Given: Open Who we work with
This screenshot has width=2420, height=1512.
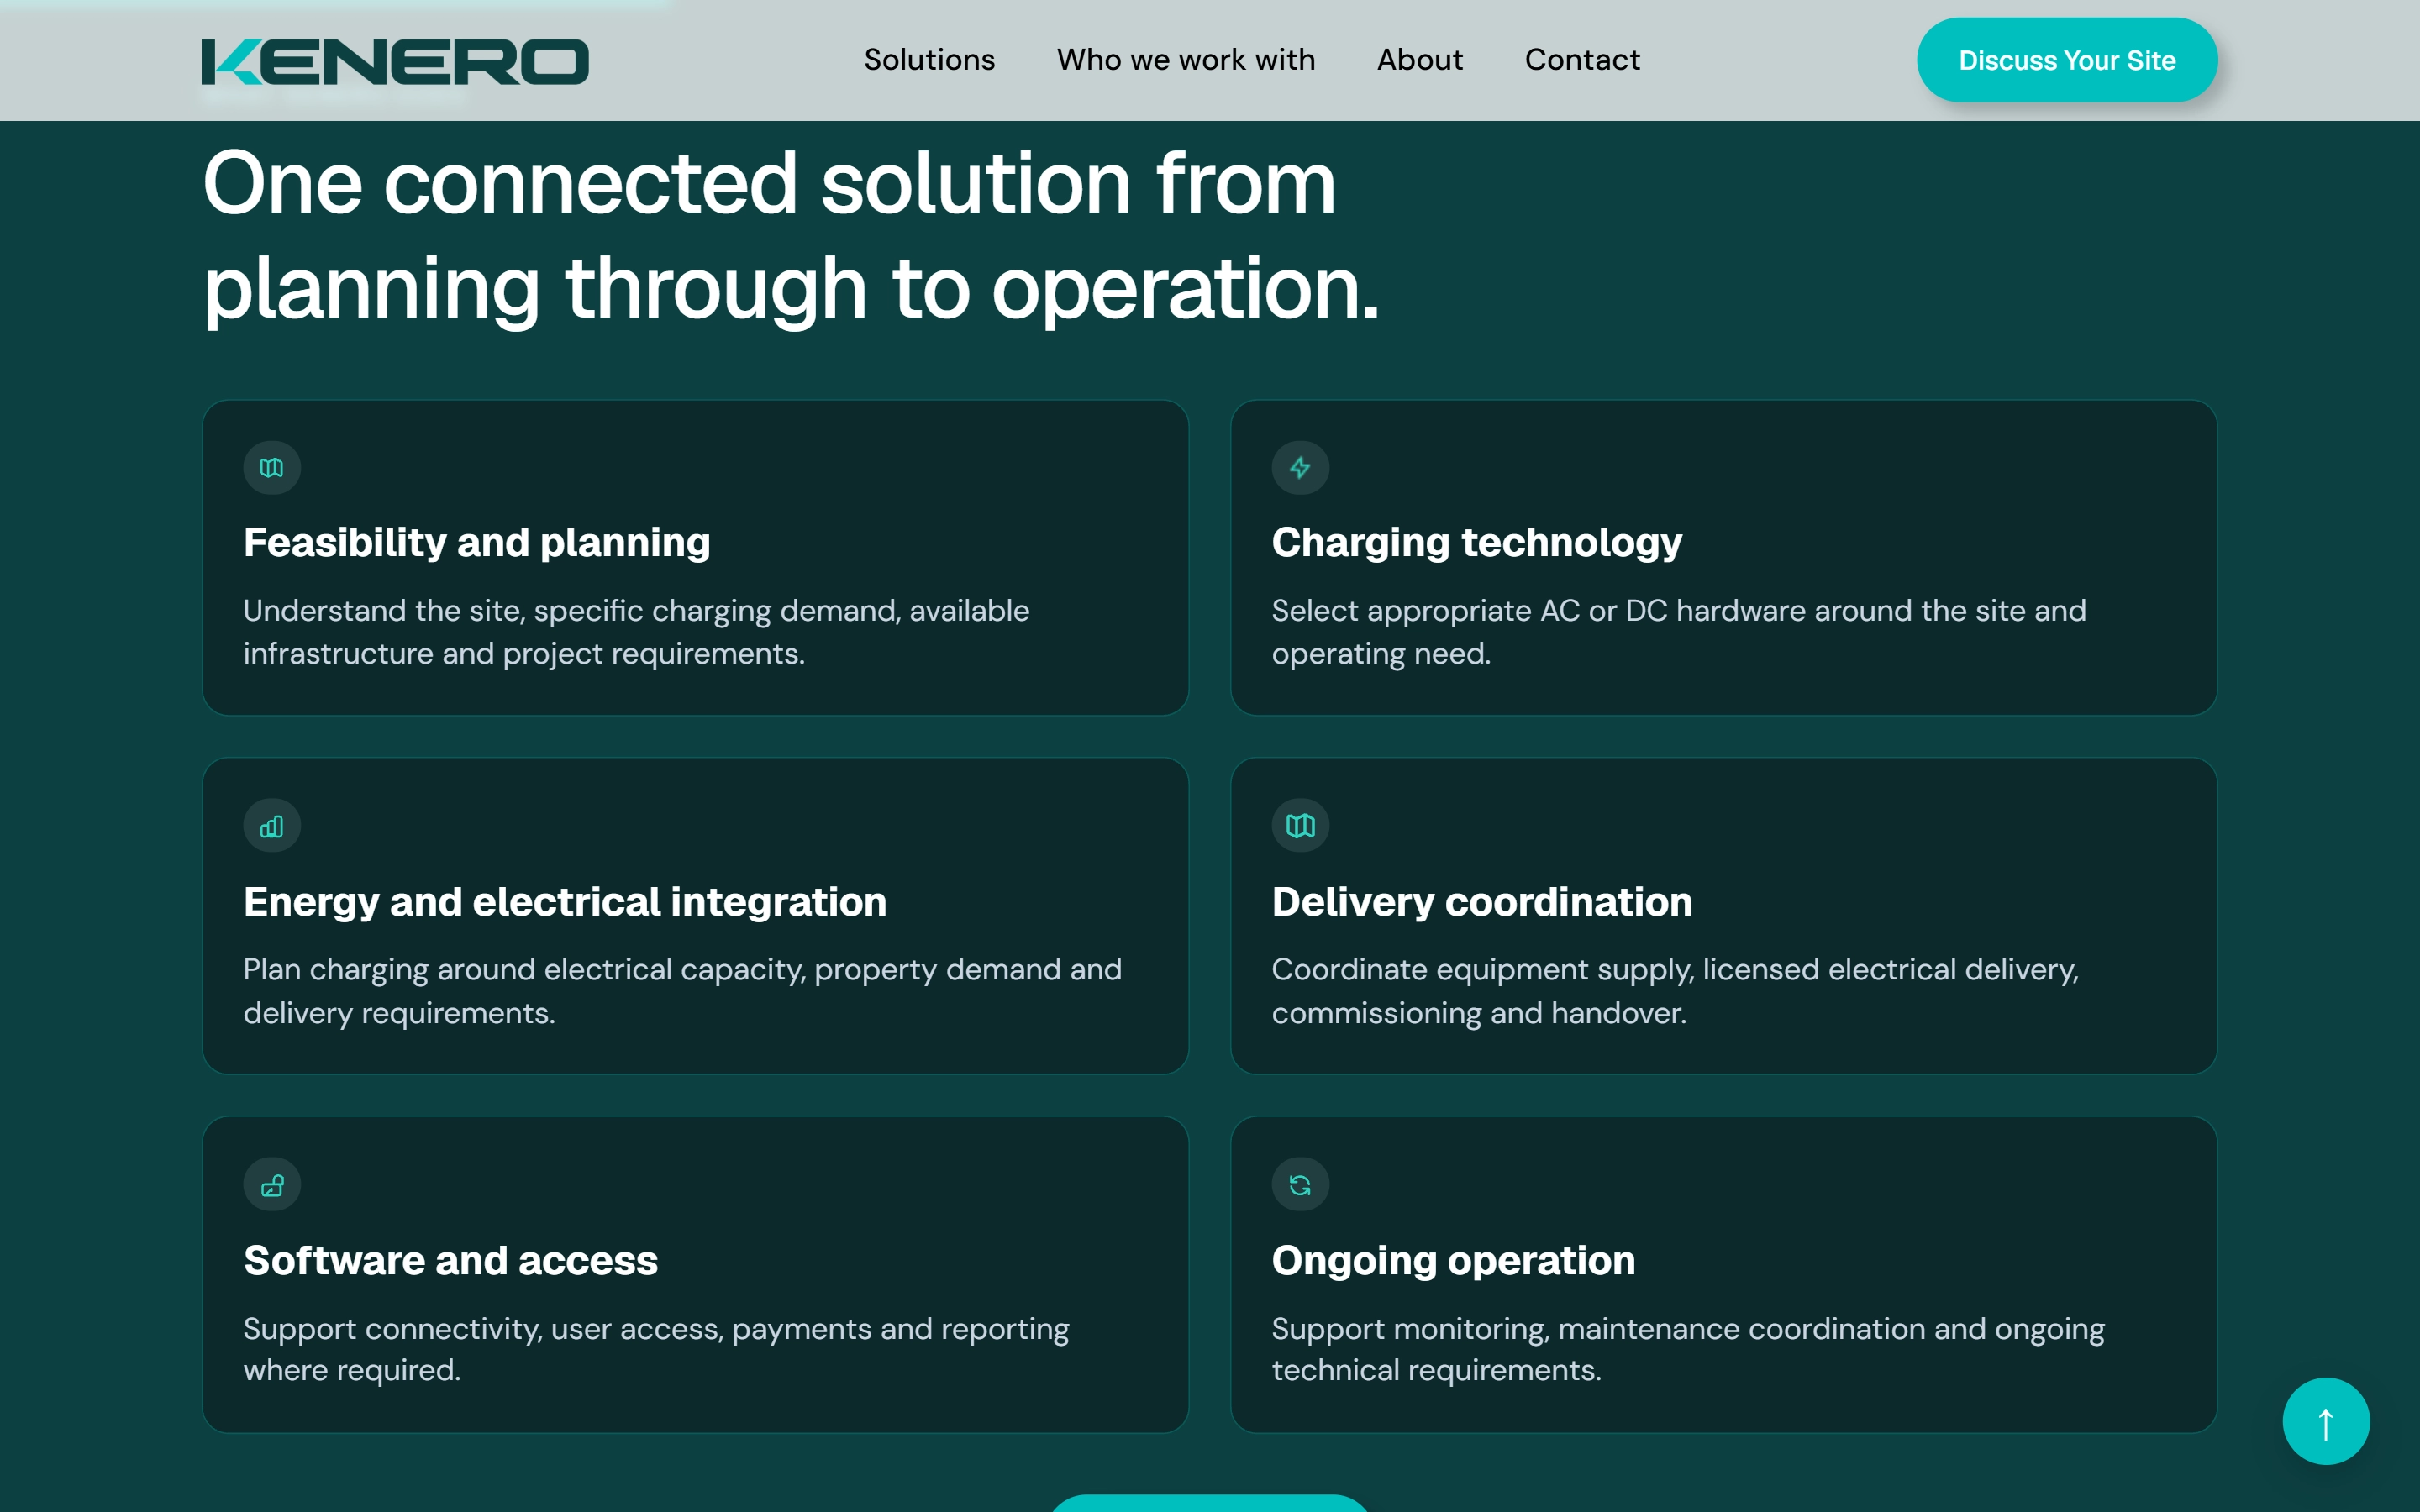Looking at the screenshot, I should pyautogui.click(x=1186, y=60).
